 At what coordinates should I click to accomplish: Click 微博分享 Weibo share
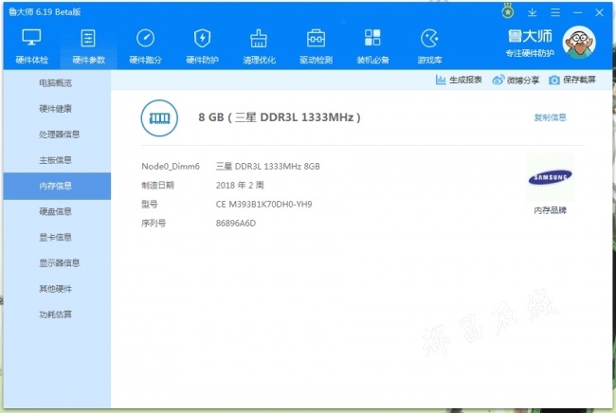click(516, 81)
